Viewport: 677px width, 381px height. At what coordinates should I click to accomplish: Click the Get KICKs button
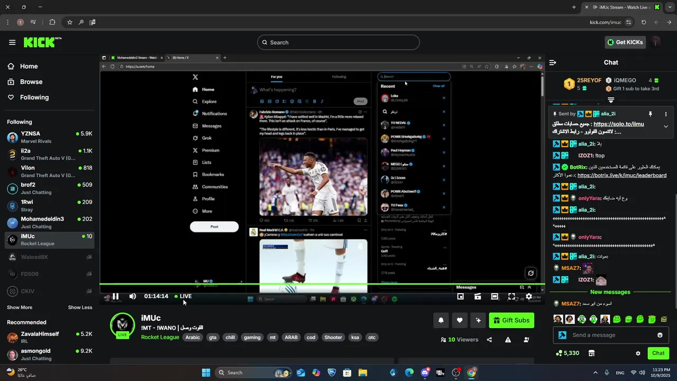tap(625, 42)
